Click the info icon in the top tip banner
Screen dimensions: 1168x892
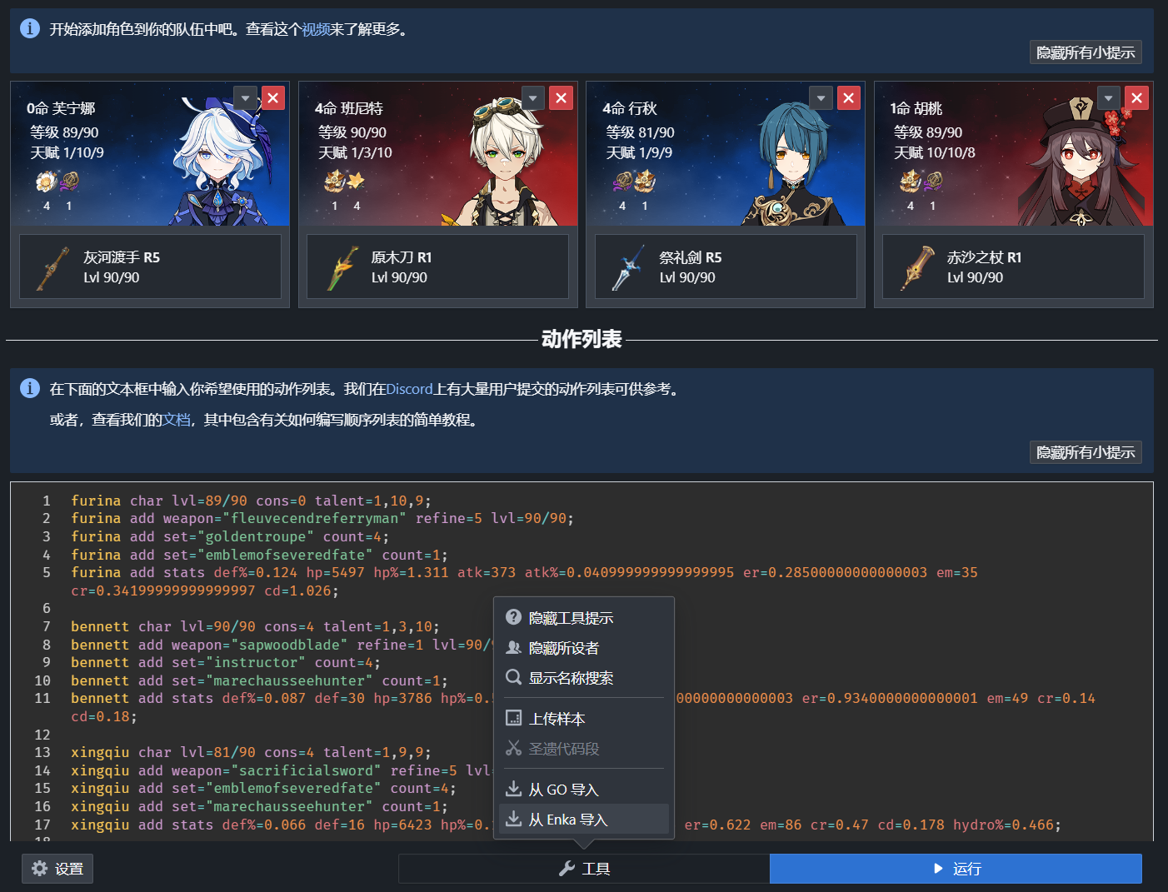(x=30, y=27)
